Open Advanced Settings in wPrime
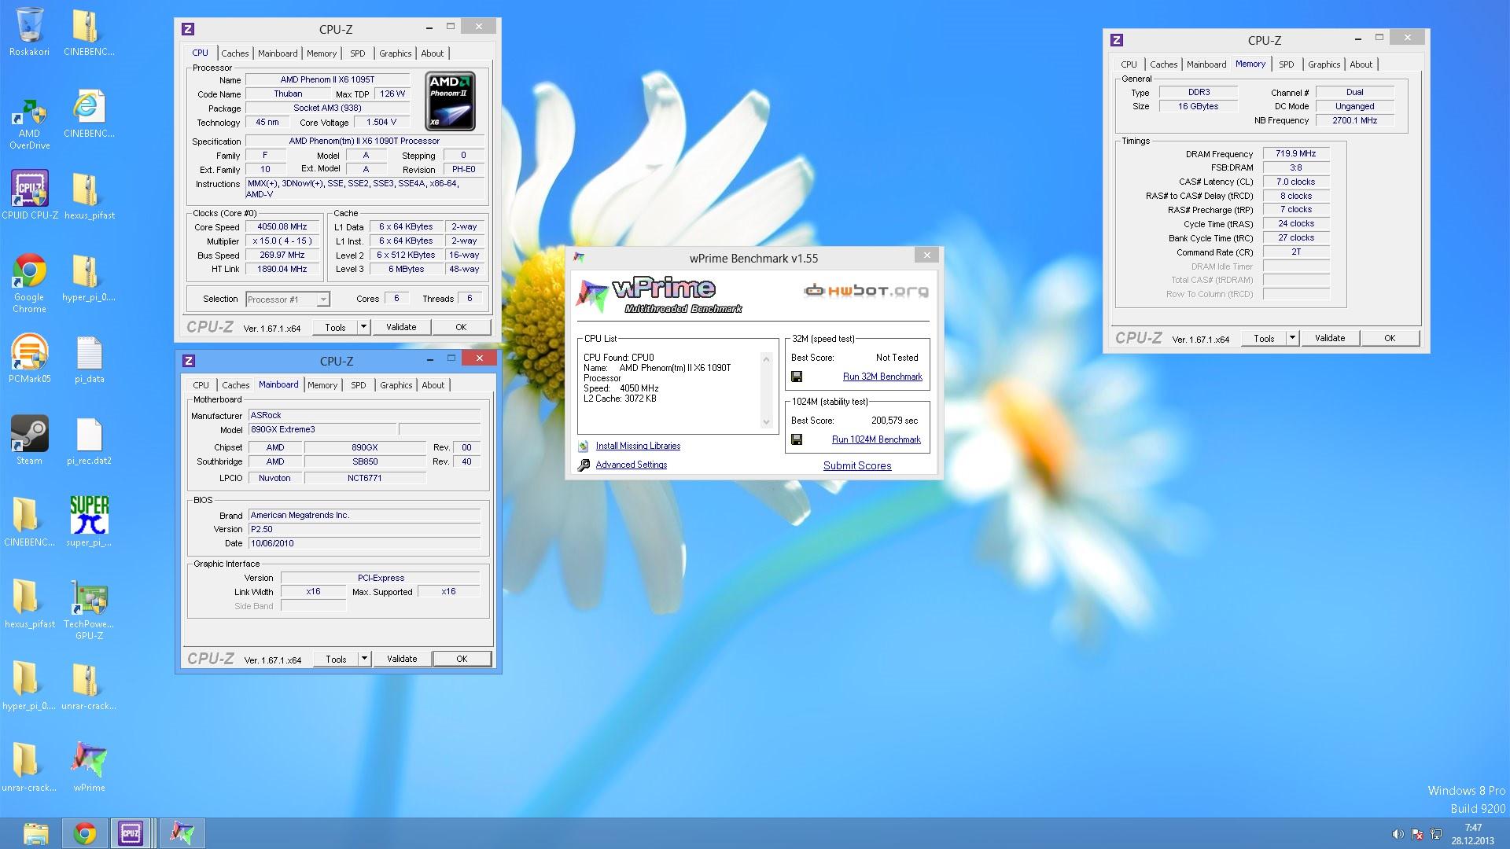Image resolution: width=1510 pixels, height=849 pixels. tap(632, 465)
